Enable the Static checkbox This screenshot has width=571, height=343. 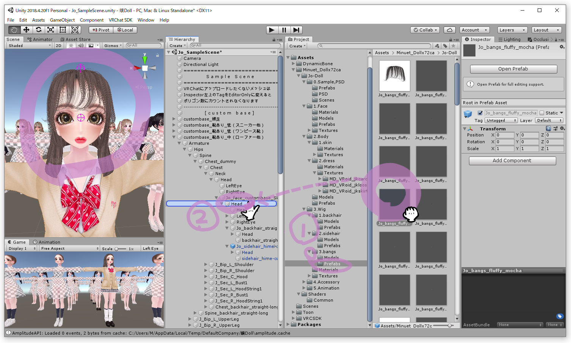[x=542, y=113]
